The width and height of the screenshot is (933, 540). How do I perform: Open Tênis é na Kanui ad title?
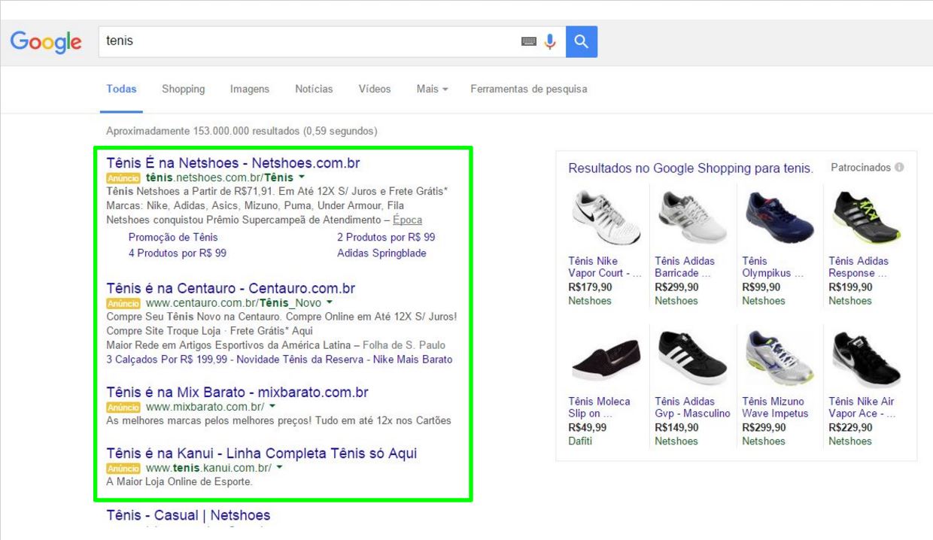(x=261, y=453)
